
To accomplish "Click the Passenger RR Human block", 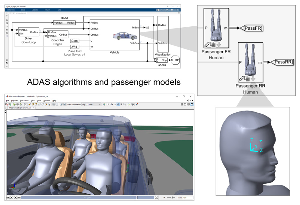I will [250, 60].
